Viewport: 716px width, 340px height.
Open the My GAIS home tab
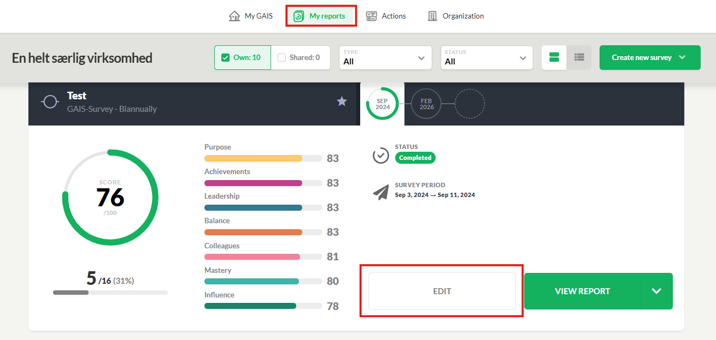[250, 16]
